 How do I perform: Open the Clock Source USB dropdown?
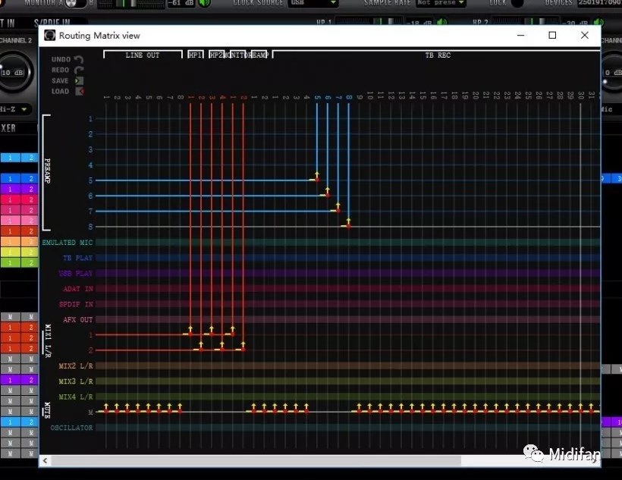(313, 3)
